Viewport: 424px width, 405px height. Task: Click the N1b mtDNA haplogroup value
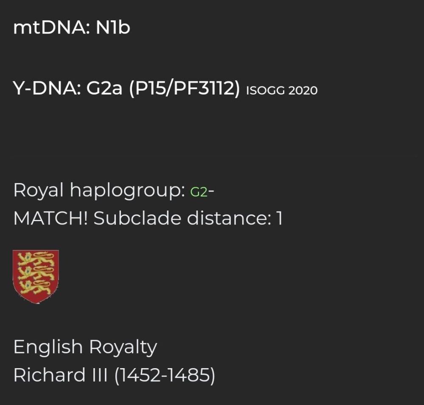coord(112,28)
